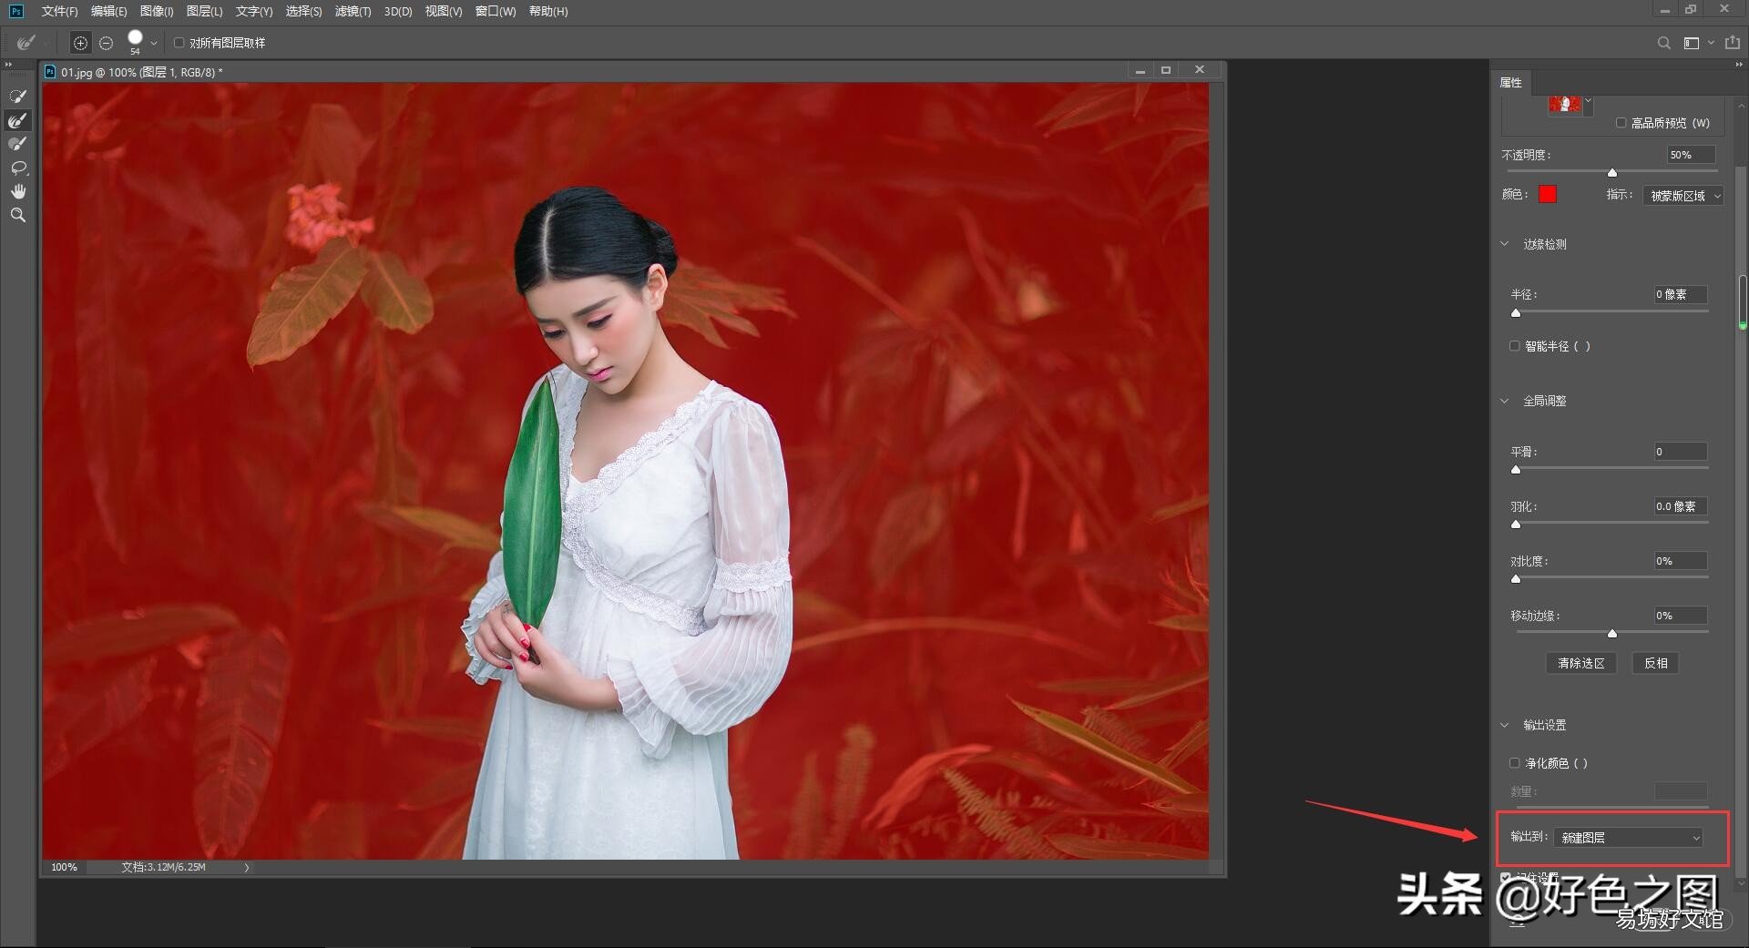Click the 01.jpg document Ps icon
1749x948 pixels.
[50, 71]
